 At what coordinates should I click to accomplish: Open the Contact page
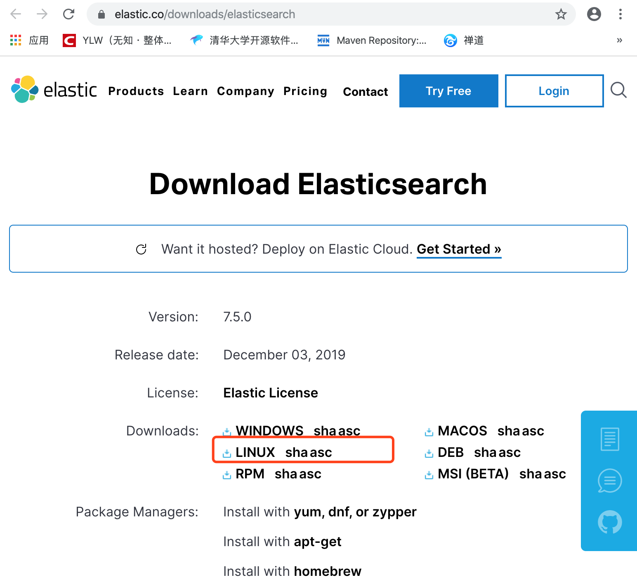click(366, 92)
